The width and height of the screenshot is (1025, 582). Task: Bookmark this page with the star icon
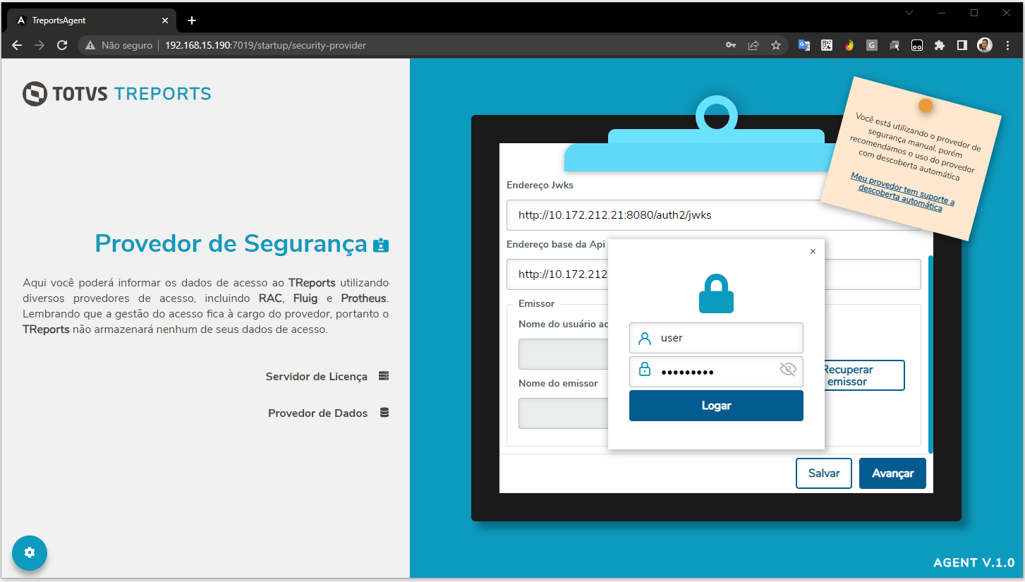tap(776, 45)
